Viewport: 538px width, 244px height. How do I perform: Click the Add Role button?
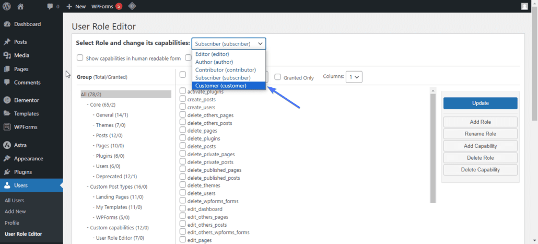pyautogui.click(x=480, y=122)
